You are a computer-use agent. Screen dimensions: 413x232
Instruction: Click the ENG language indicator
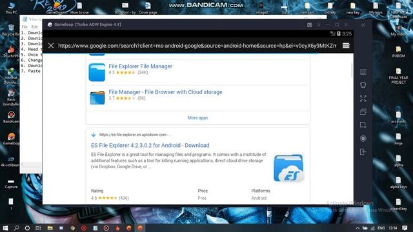tap(381, 228)
